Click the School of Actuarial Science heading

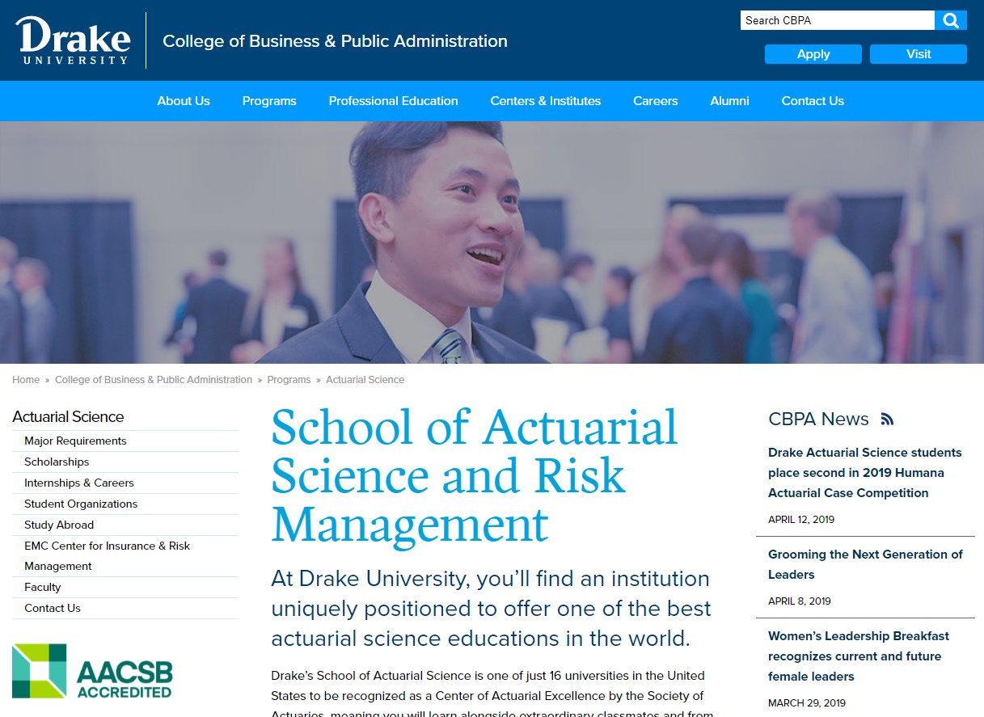475,476
